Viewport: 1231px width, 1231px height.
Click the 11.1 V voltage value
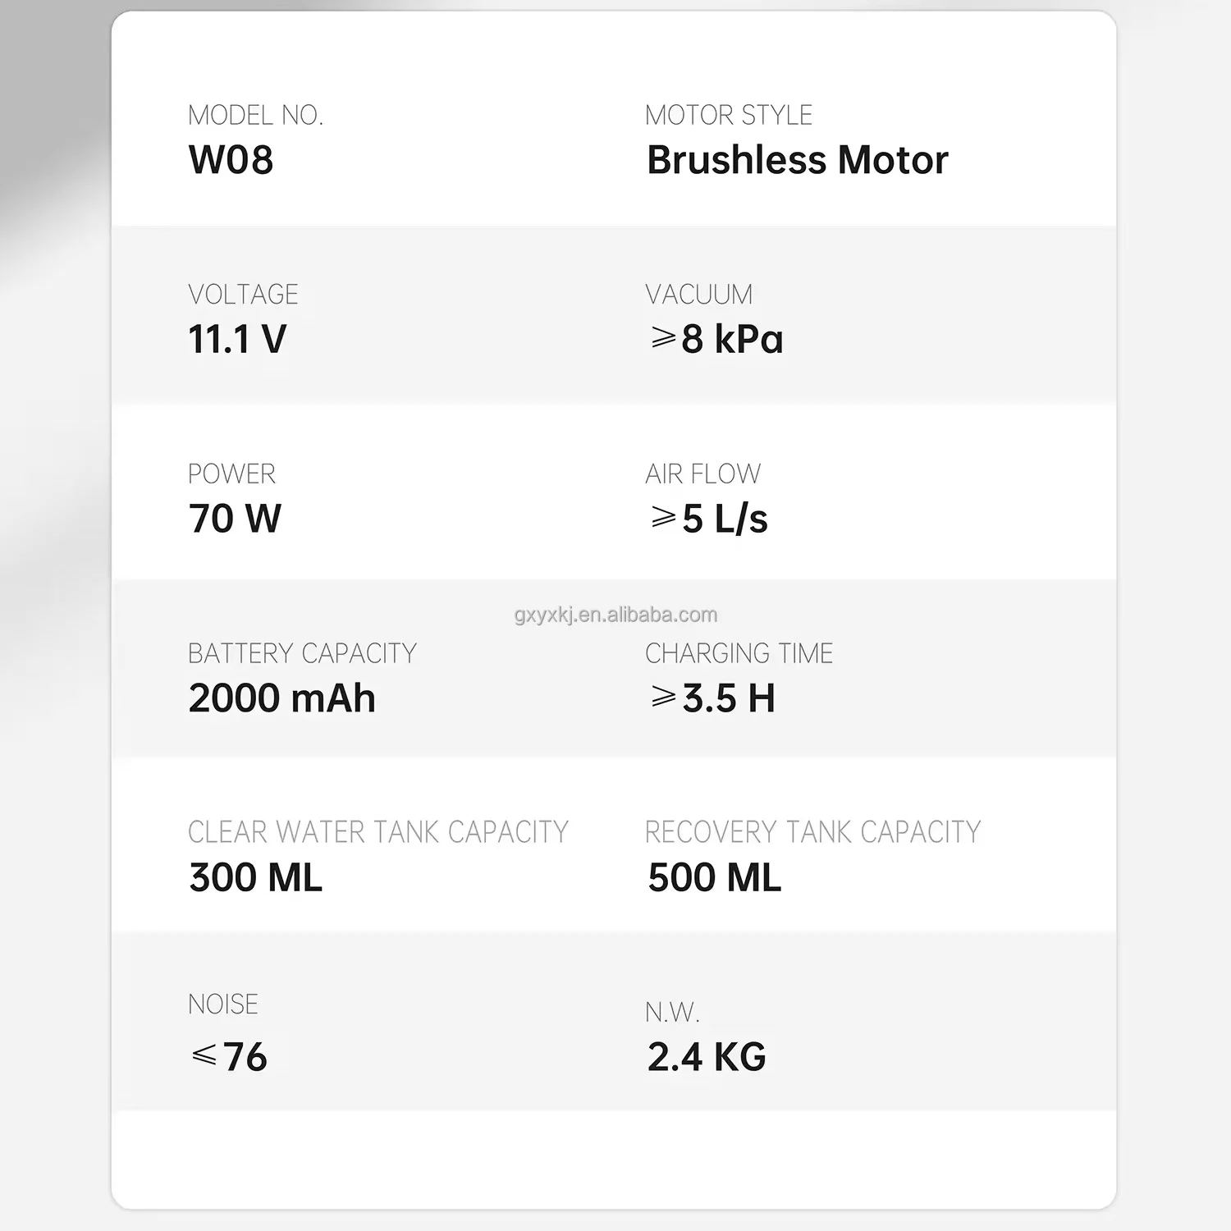coord(237,339)
